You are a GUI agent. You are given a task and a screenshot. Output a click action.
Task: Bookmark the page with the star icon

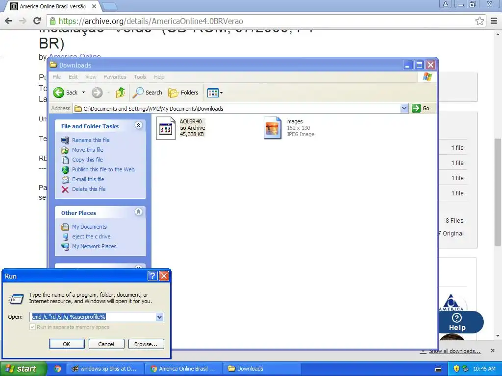click(479, 21)
